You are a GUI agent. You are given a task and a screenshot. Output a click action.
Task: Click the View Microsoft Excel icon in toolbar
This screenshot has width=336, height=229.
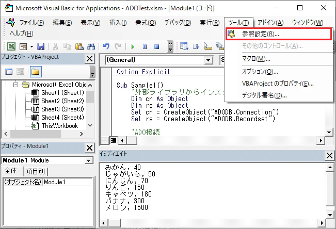(x=11, y=46)
